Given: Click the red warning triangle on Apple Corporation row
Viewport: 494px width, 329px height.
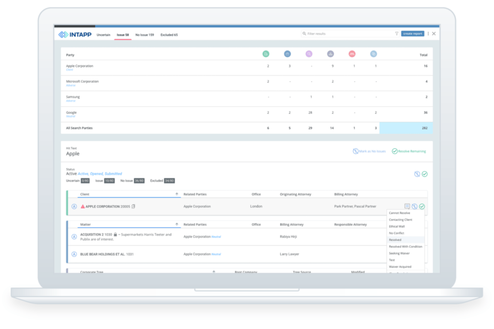Looking at the screenshot, I should 83,206.
